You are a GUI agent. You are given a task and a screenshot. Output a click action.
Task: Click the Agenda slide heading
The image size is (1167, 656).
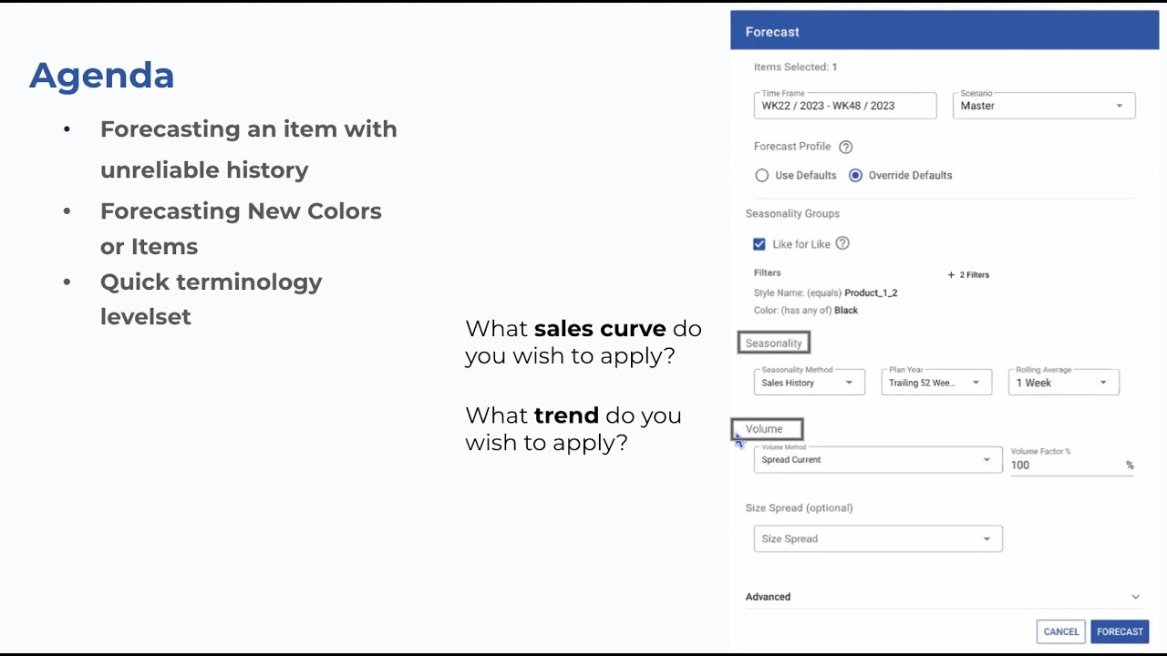pos(102,76)
